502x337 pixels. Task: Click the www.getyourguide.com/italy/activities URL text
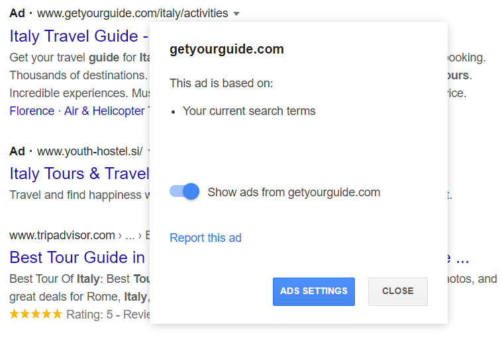132,13
